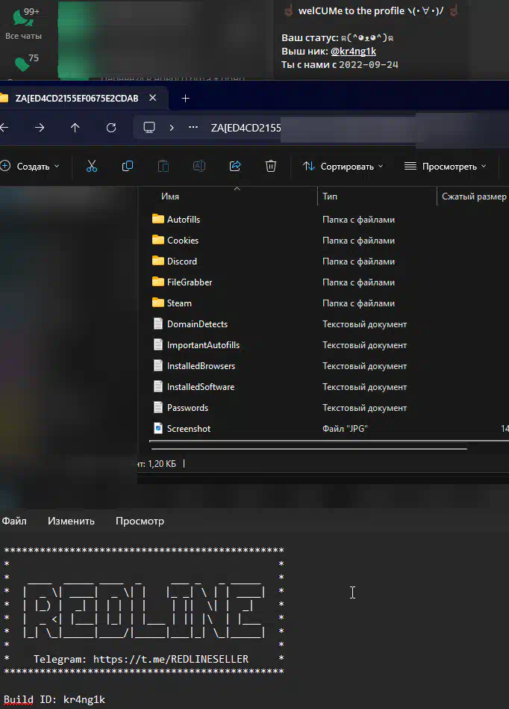The image size is (509, 709).
Task: Sort by the Тип column header
Action: (330, 196)
